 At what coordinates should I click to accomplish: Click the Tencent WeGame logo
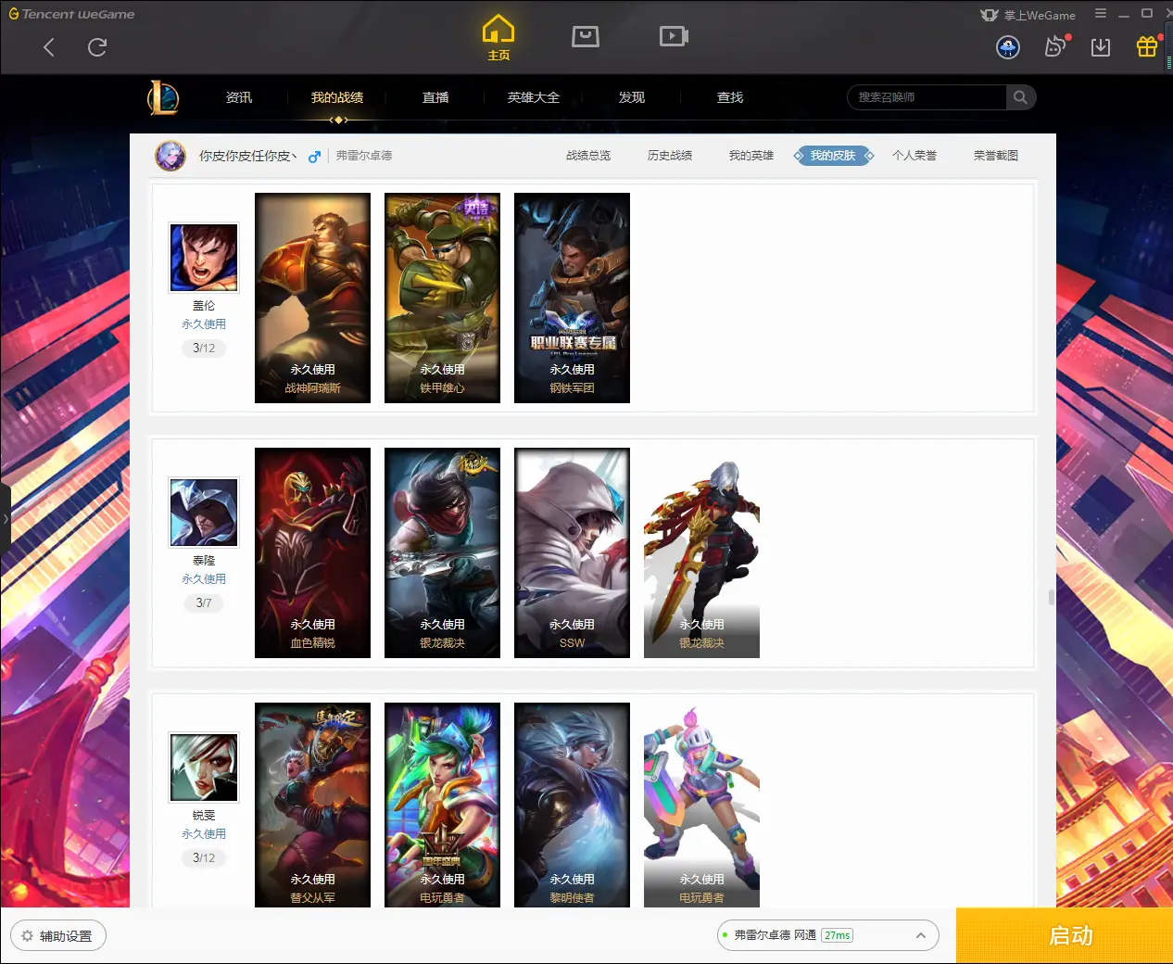coord(71,14)
